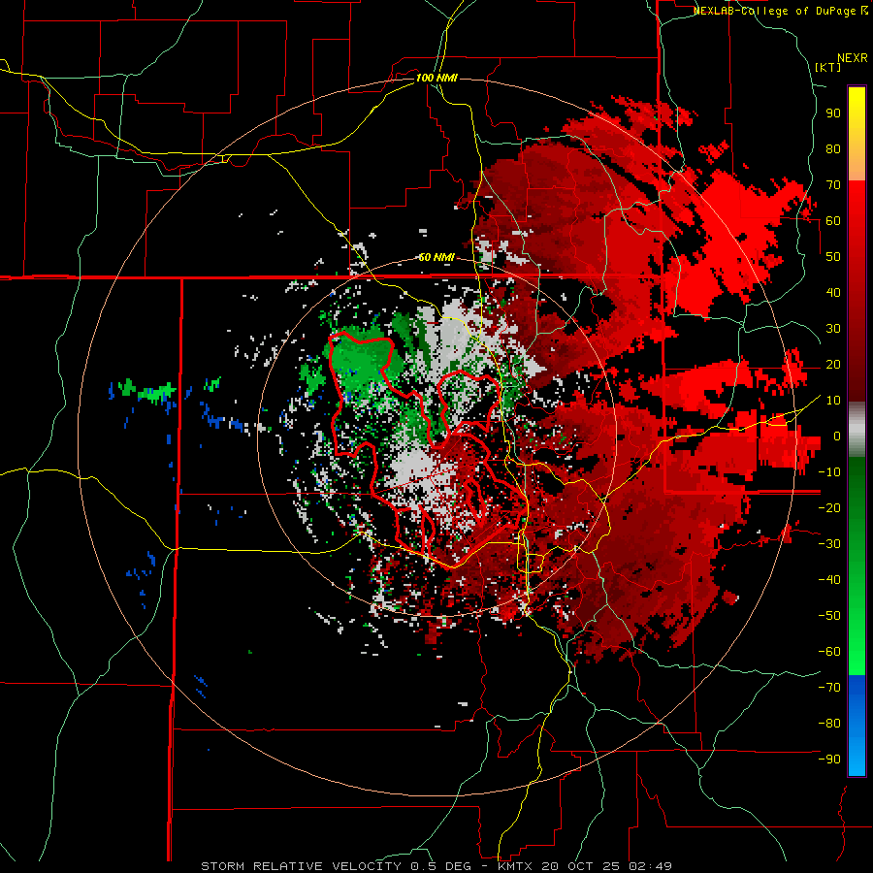Click the 40 value on the velocity scale

(x=833, y=292)
